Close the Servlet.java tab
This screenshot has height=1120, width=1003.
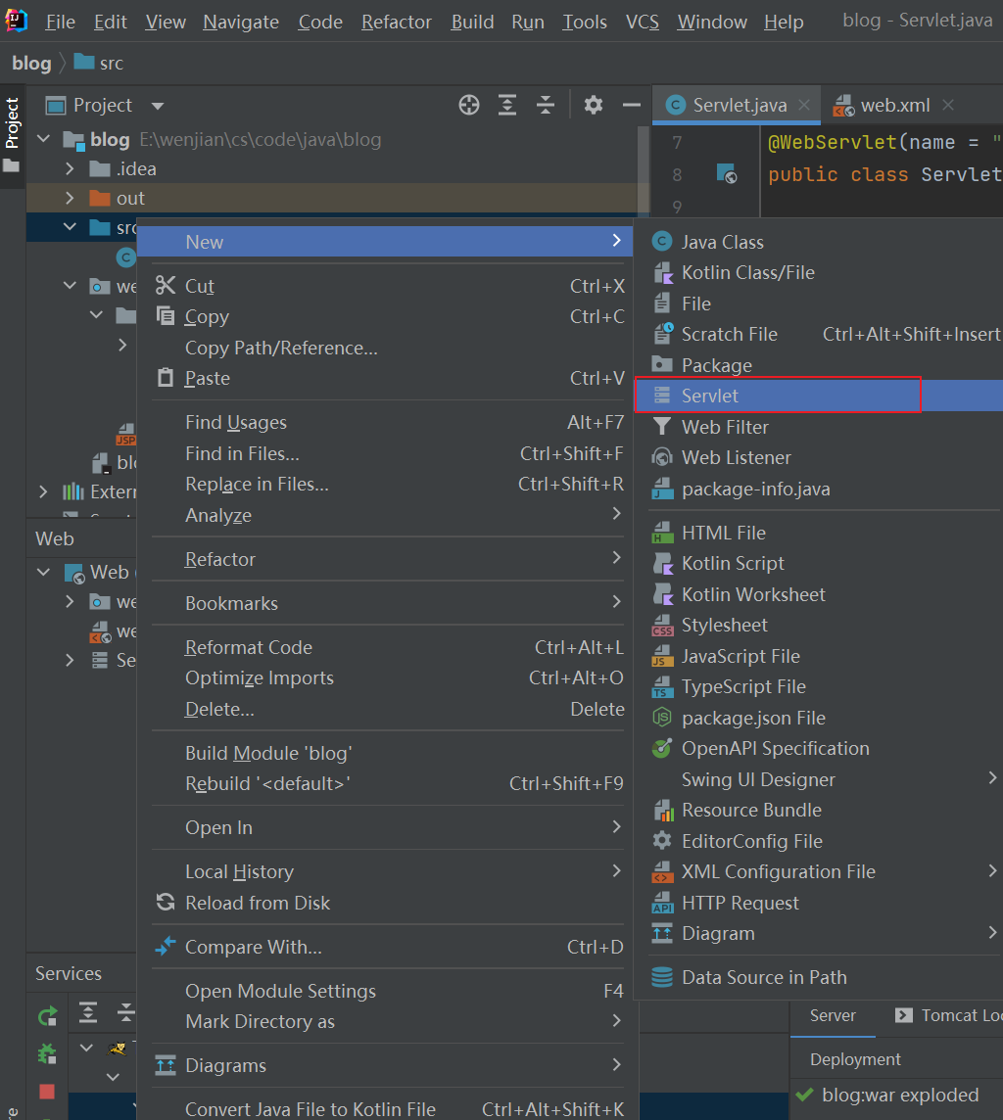coord(804,105)
